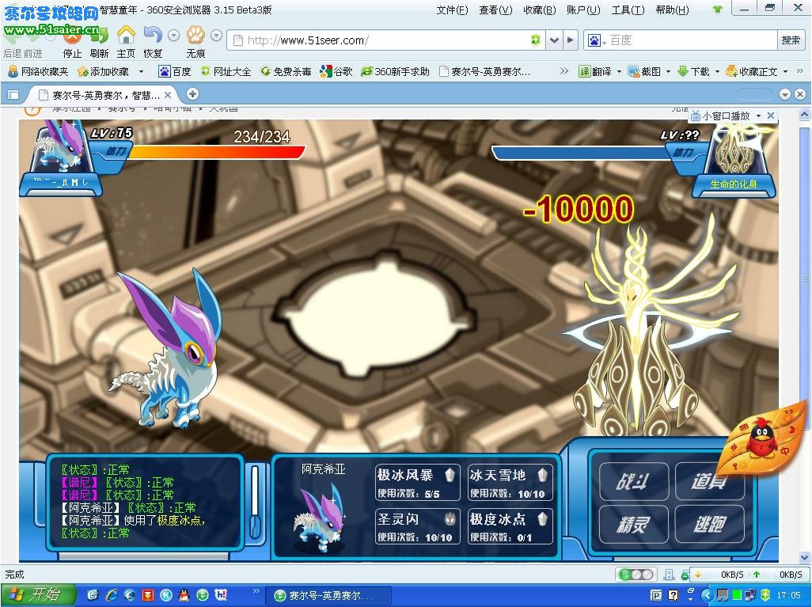This screenshot has height=607, width=812.
Task: Click the address bar go arrow button
Action: (x=570, y=40)
